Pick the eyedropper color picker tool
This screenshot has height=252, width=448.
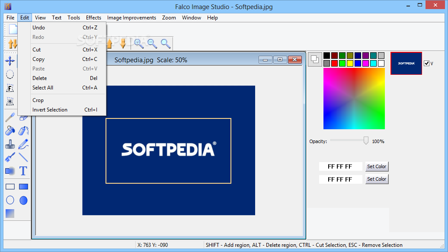click(x=10, y=117)
